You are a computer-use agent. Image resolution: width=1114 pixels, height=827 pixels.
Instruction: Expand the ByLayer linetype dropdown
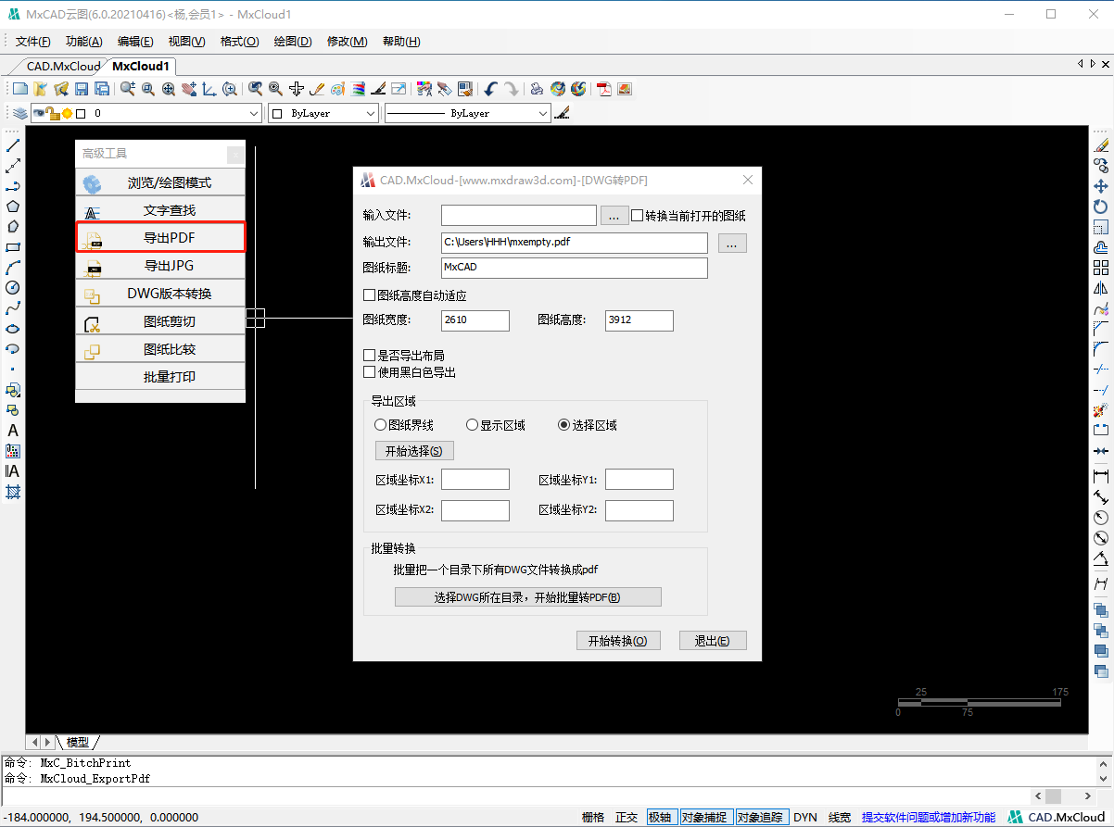click(x=543, y=113)
